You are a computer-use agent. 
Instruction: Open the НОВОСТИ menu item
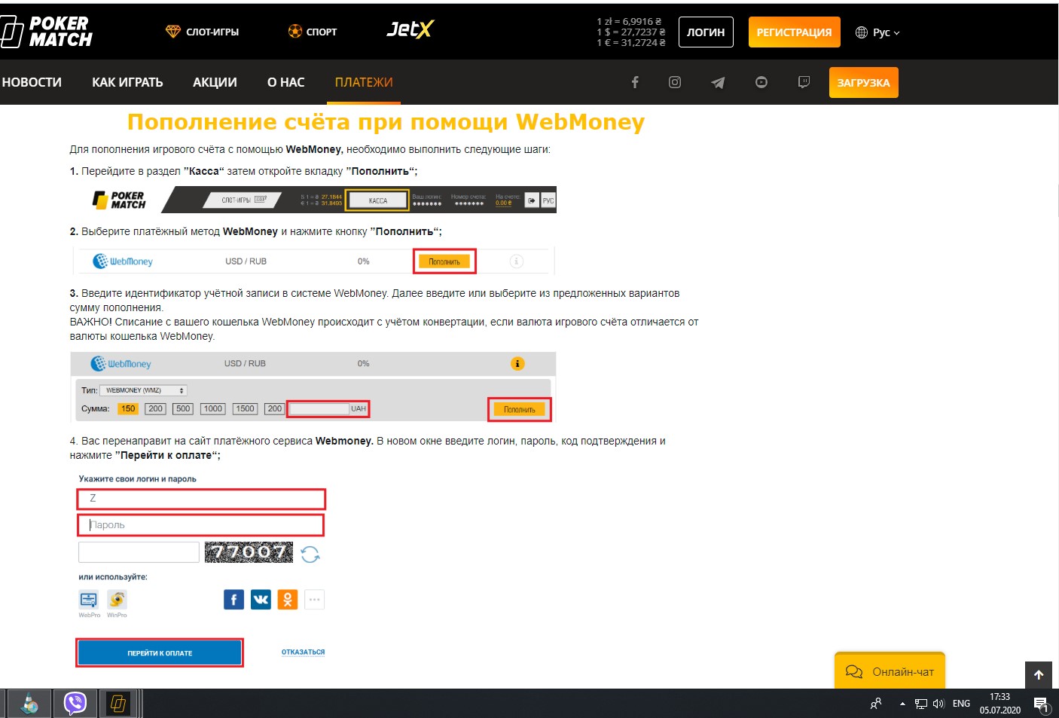point(32,82)
